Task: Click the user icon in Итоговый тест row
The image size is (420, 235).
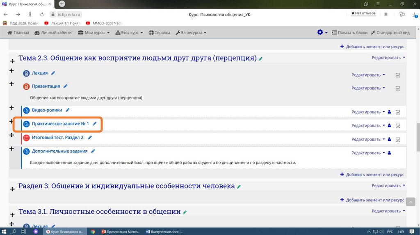Action: 389,139
